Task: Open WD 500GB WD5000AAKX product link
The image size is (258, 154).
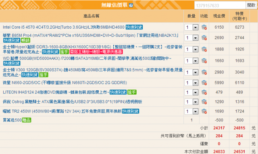Action: tap(87, 58)
